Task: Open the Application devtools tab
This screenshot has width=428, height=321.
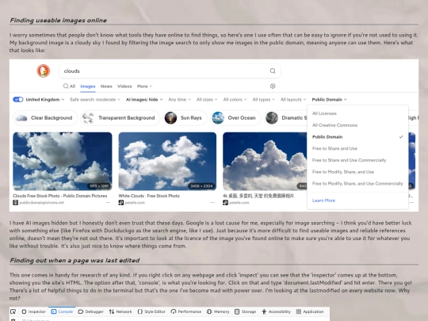Action: tap(310, 311)
